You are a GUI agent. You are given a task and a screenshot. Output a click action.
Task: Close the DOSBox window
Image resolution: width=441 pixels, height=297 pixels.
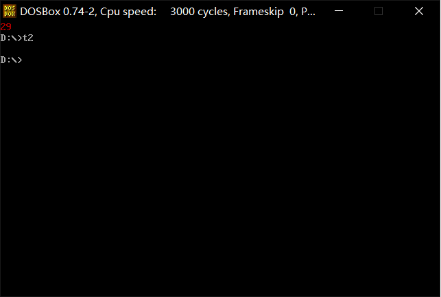click(419, 11)
